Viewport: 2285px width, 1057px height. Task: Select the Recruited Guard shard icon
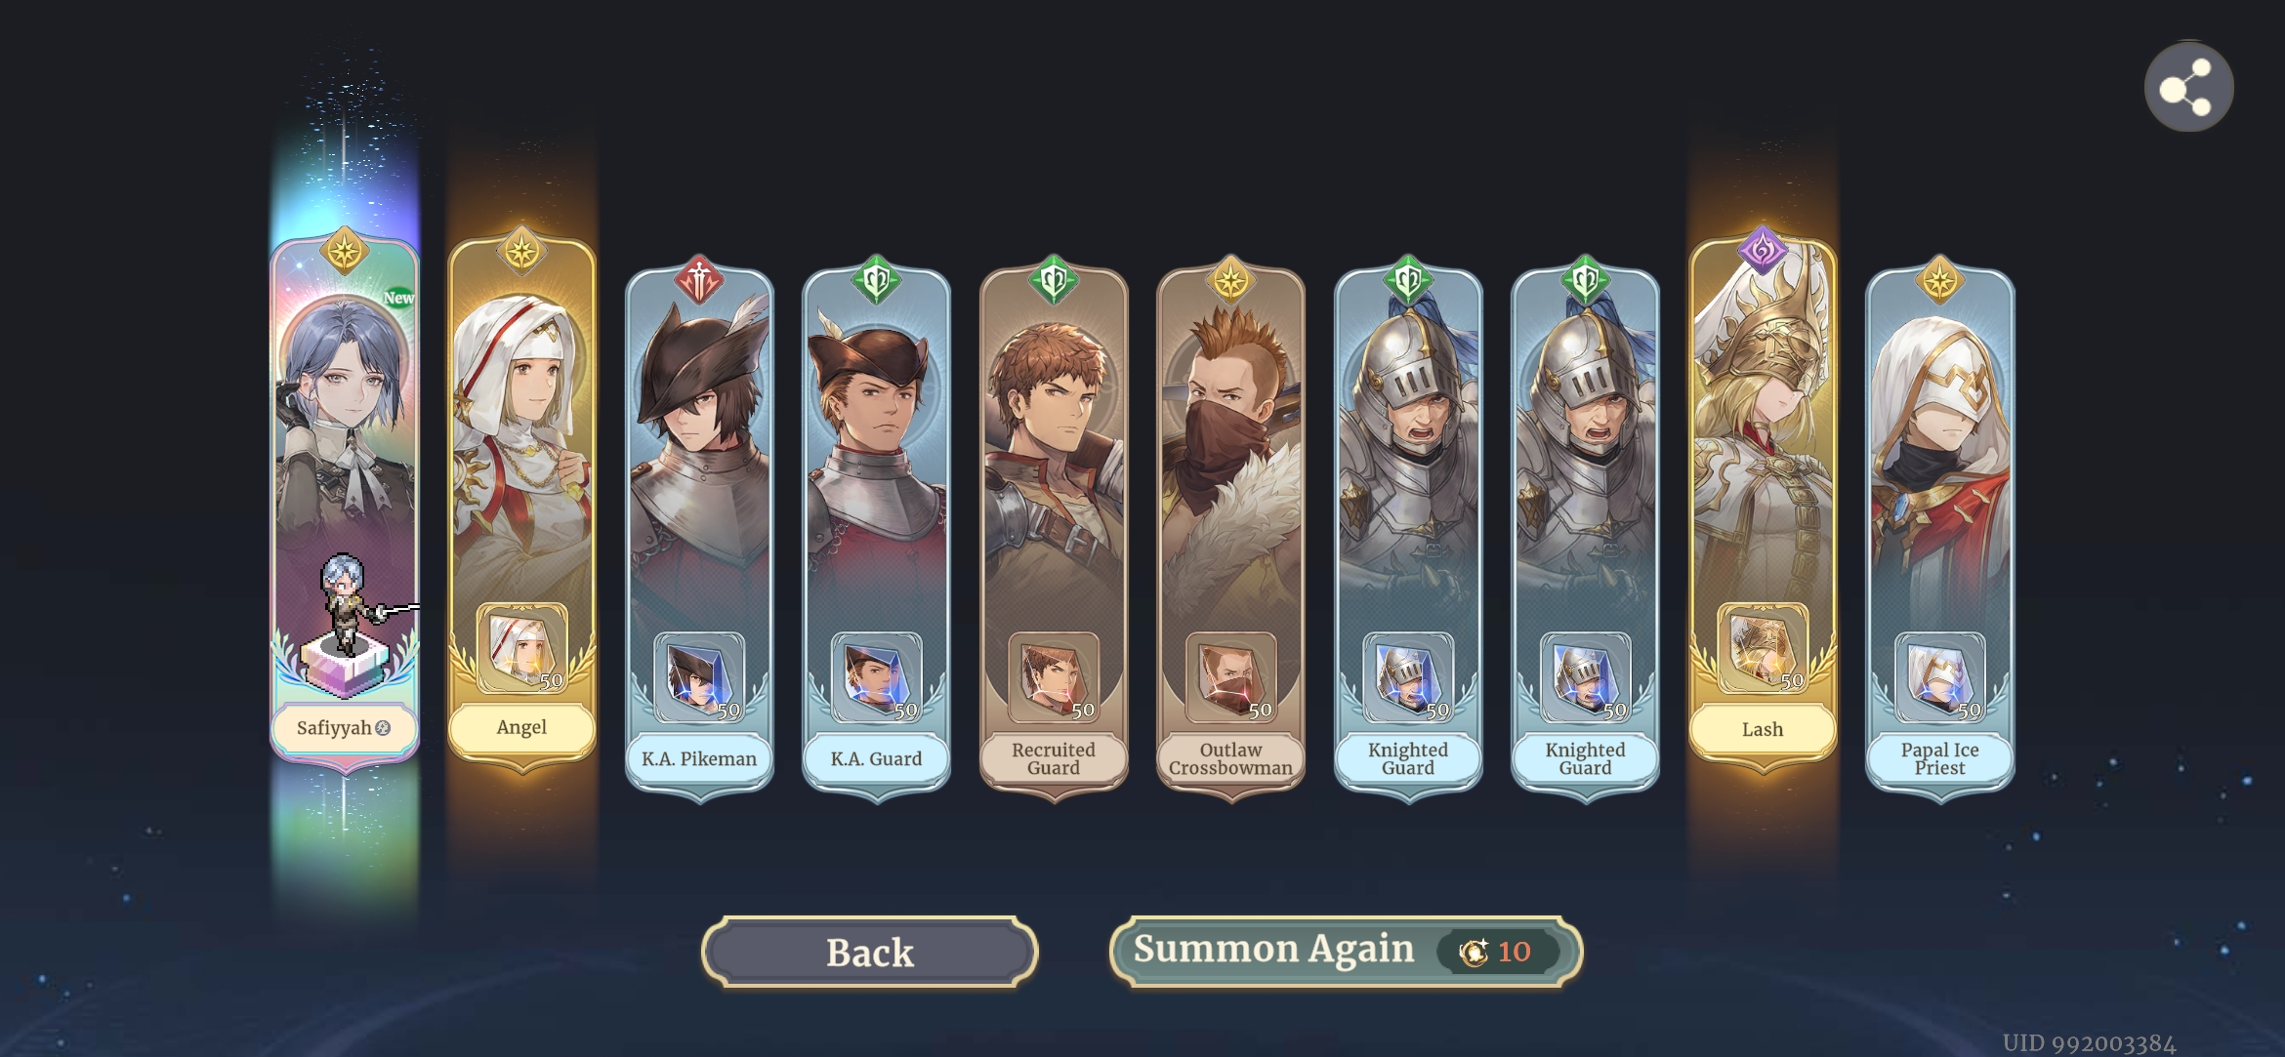tap(1054, 677)
